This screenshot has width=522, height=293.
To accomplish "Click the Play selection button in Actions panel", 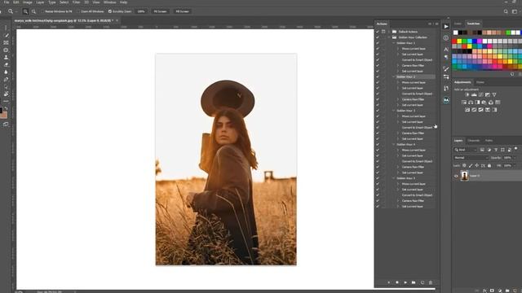I will 405,282.
